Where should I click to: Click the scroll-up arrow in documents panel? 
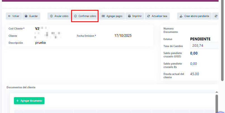click(216, 92)
